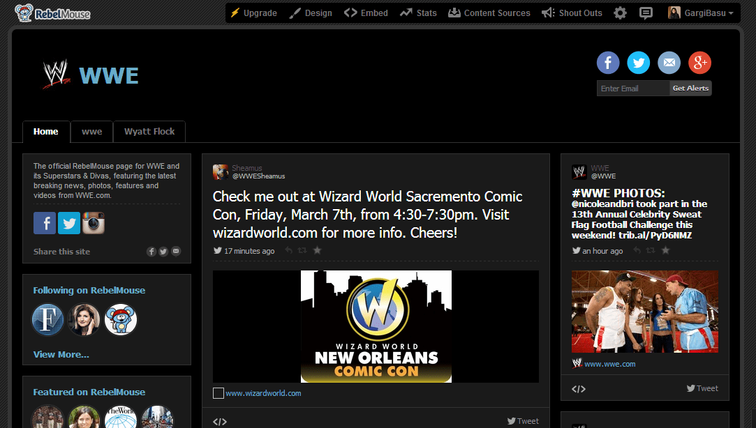Favorite the WWE PHOTOS tweet
This screenshot has width=756, height=428.
[666, 250]
